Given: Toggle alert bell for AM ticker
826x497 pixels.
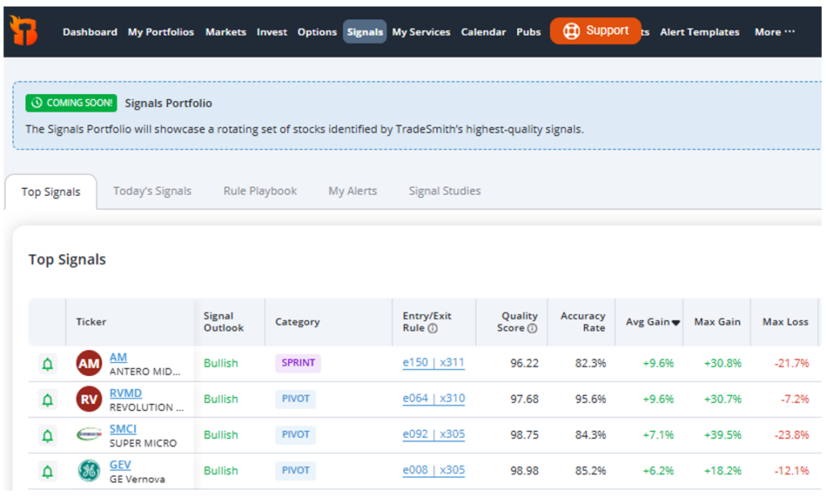Looking at the screenshot, I should coord(48,364).
